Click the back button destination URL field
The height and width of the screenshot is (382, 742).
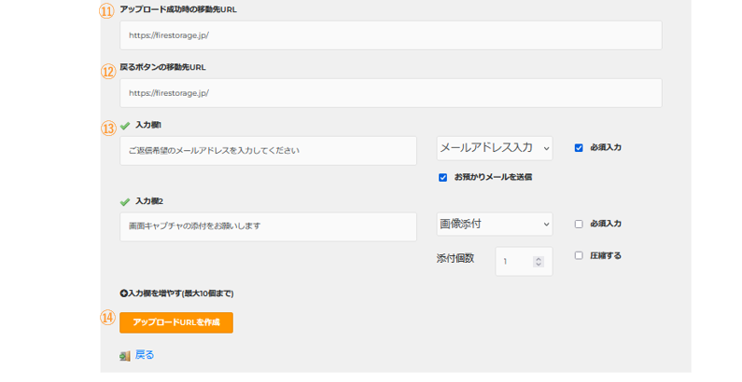[391, 93]
